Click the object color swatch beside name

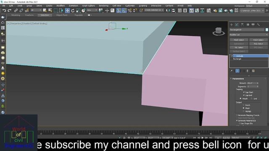coord(267,30)
